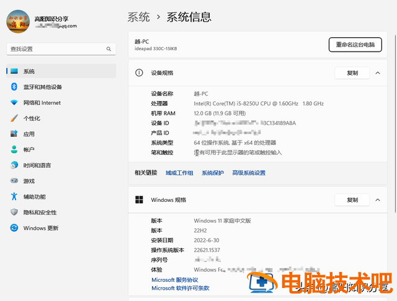Click the Apps icon in sidebar

pyautogui.click(x=14, y=134)
